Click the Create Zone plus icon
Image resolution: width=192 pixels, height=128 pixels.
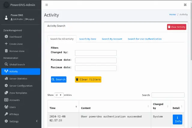(x=6, y=44)
